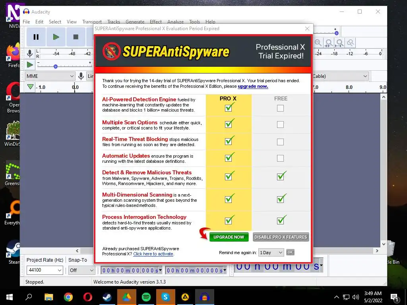Open Google Chrome from the taskbar
407x305 pixels.
pos(68,297)
